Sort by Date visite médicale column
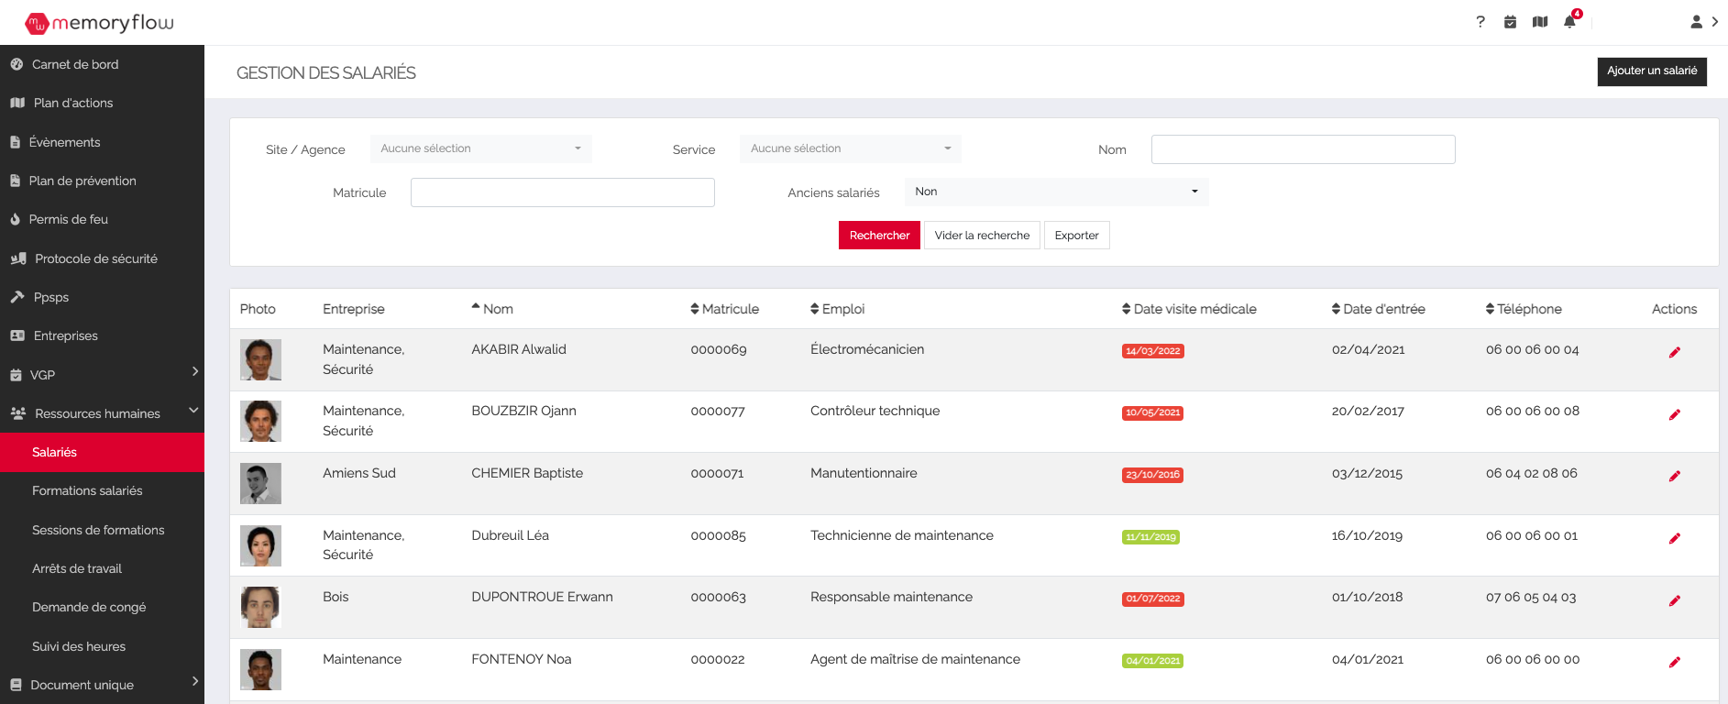 1189,309
